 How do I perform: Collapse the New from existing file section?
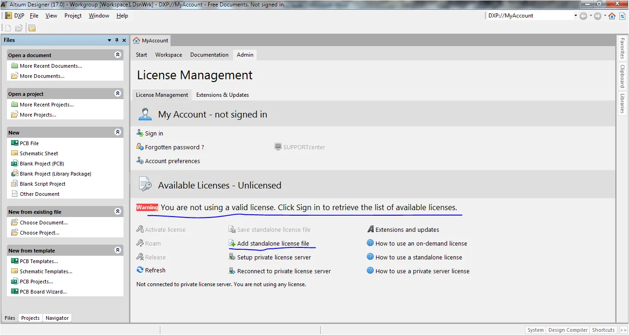coord(118,211)
